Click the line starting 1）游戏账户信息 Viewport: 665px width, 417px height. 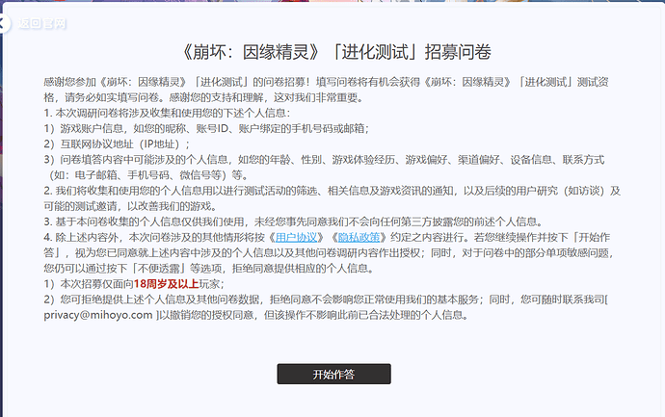click(x=206, y=128)
